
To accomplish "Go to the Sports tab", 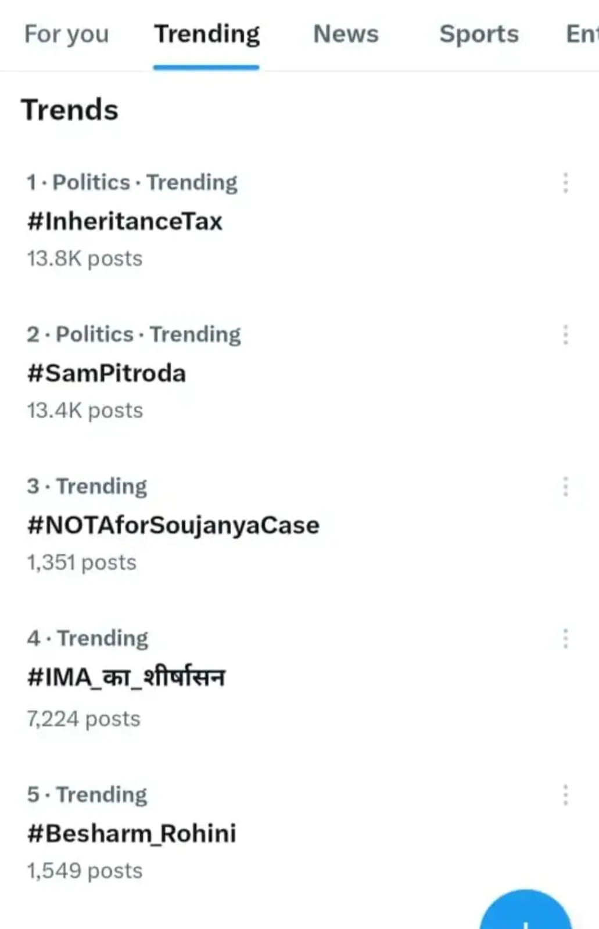I will coord(479,34).
